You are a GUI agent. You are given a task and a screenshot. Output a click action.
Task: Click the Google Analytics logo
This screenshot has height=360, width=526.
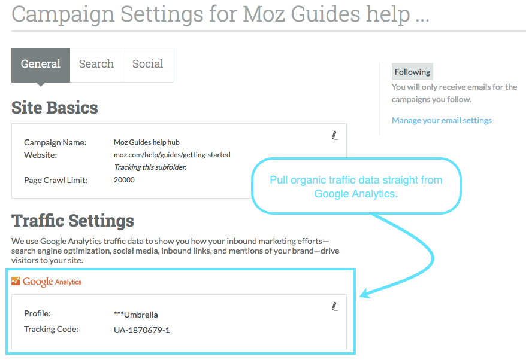tap(47, 282)
